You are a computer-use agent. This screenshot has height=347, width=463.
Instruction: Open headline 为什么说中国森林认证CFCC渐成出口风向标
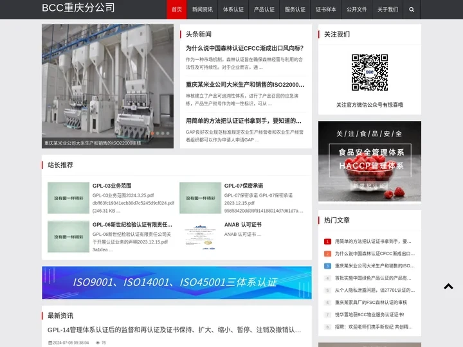[244, 48]
